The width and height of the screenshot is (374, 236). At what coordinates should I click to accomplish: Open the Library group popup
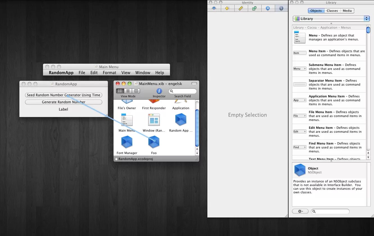pyautogui.click(x=331, y=19)
